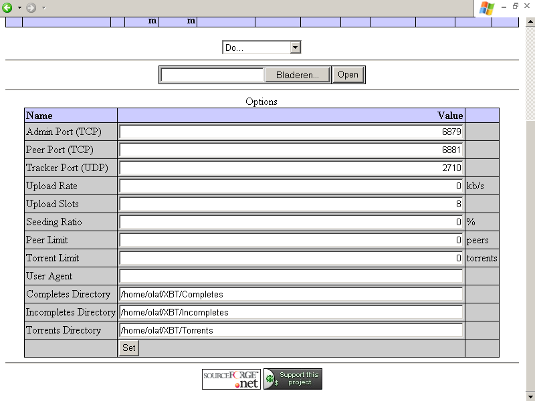Open the SourceForge.net logo link

[231, 379]
